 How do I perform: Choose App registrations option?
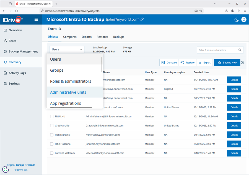(75, 103)
